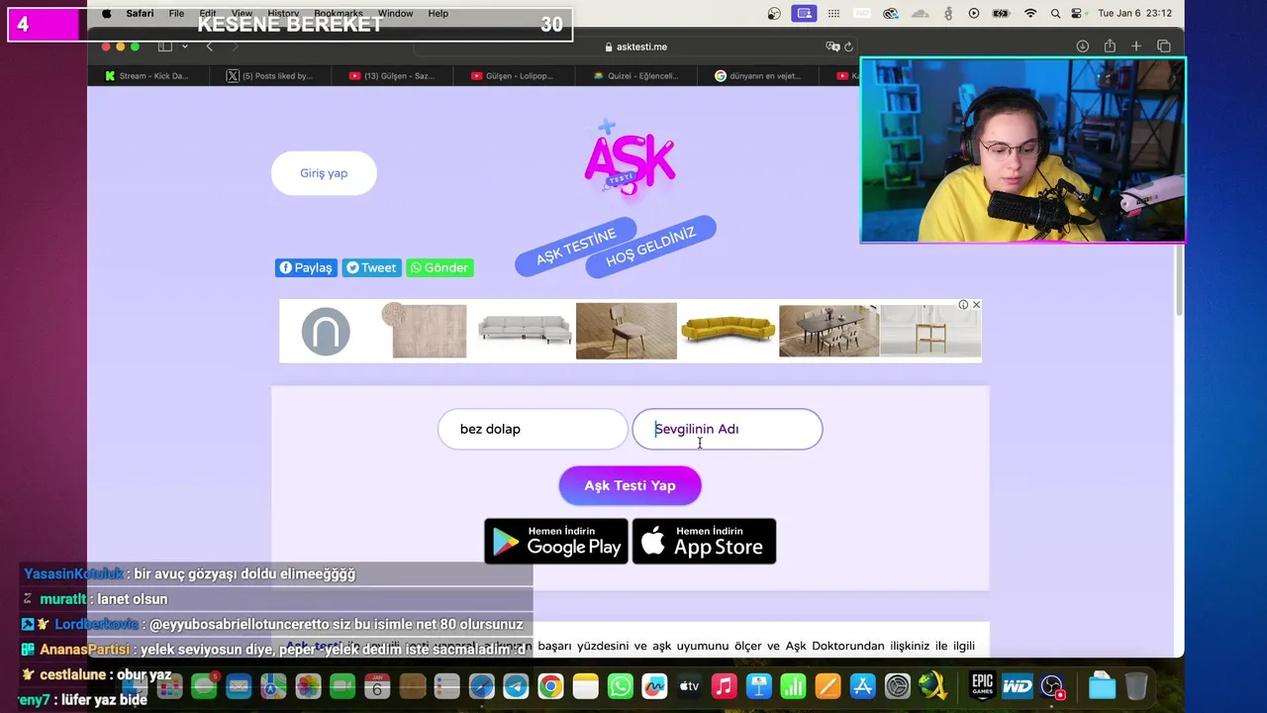Click the translate page icon in address bar
Viewport: 1267px width, 713px height.
click(x=832, y=47)
